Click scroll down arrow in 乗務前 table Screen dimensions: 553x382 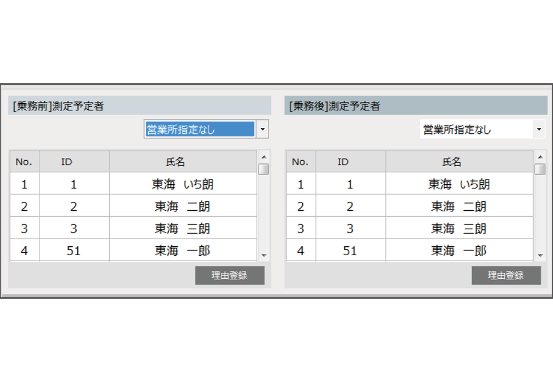(x=263, y=256)
